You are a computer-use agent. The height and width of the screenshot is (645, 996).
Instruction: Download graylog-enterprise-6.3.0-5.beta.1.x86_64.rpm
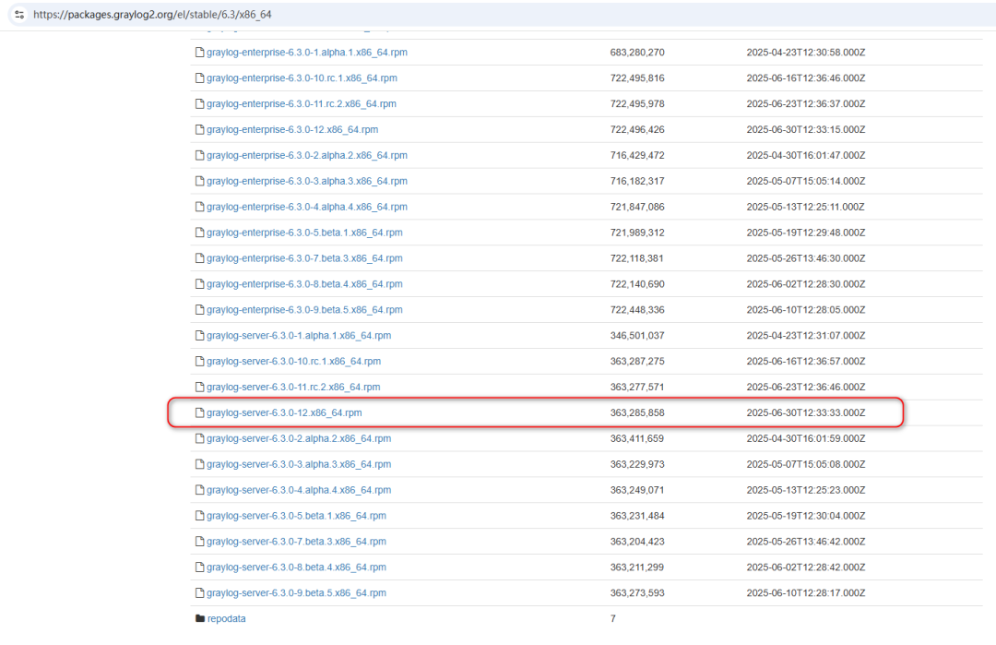(304, 233)
